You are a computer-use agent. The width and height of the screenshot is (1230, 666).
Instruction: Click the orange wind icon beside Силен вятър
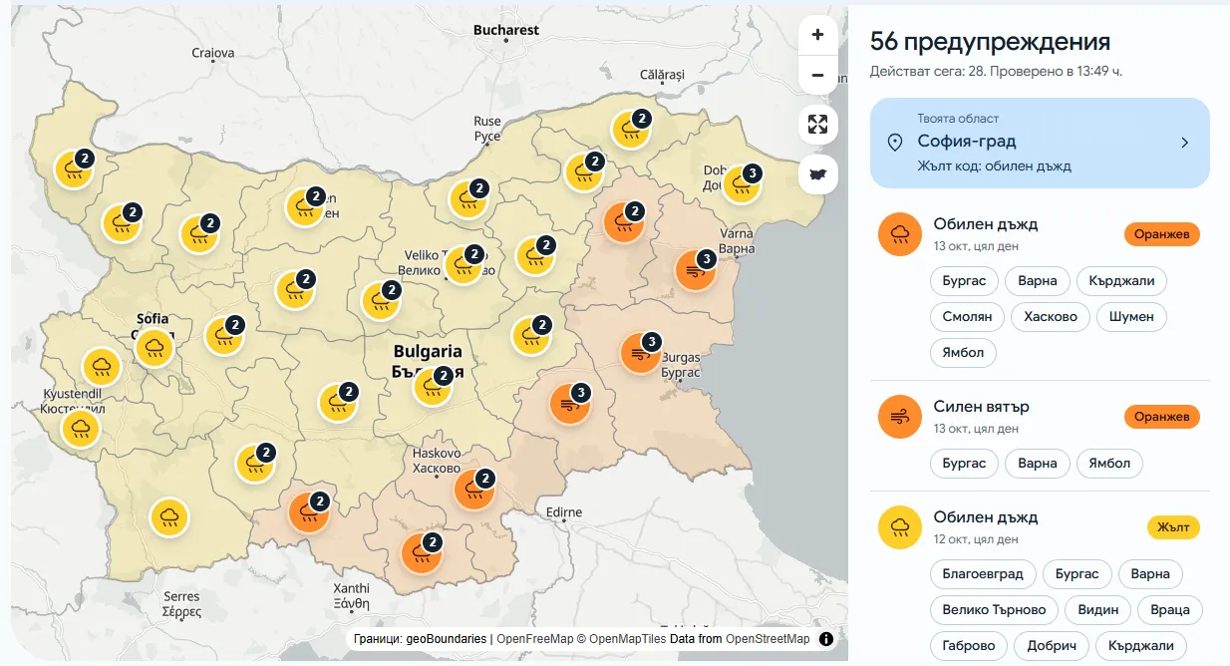point(899,417)
